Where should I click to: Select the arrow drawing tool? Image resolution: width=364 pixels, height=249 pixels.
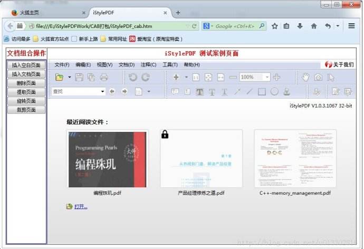pos(237,92)
